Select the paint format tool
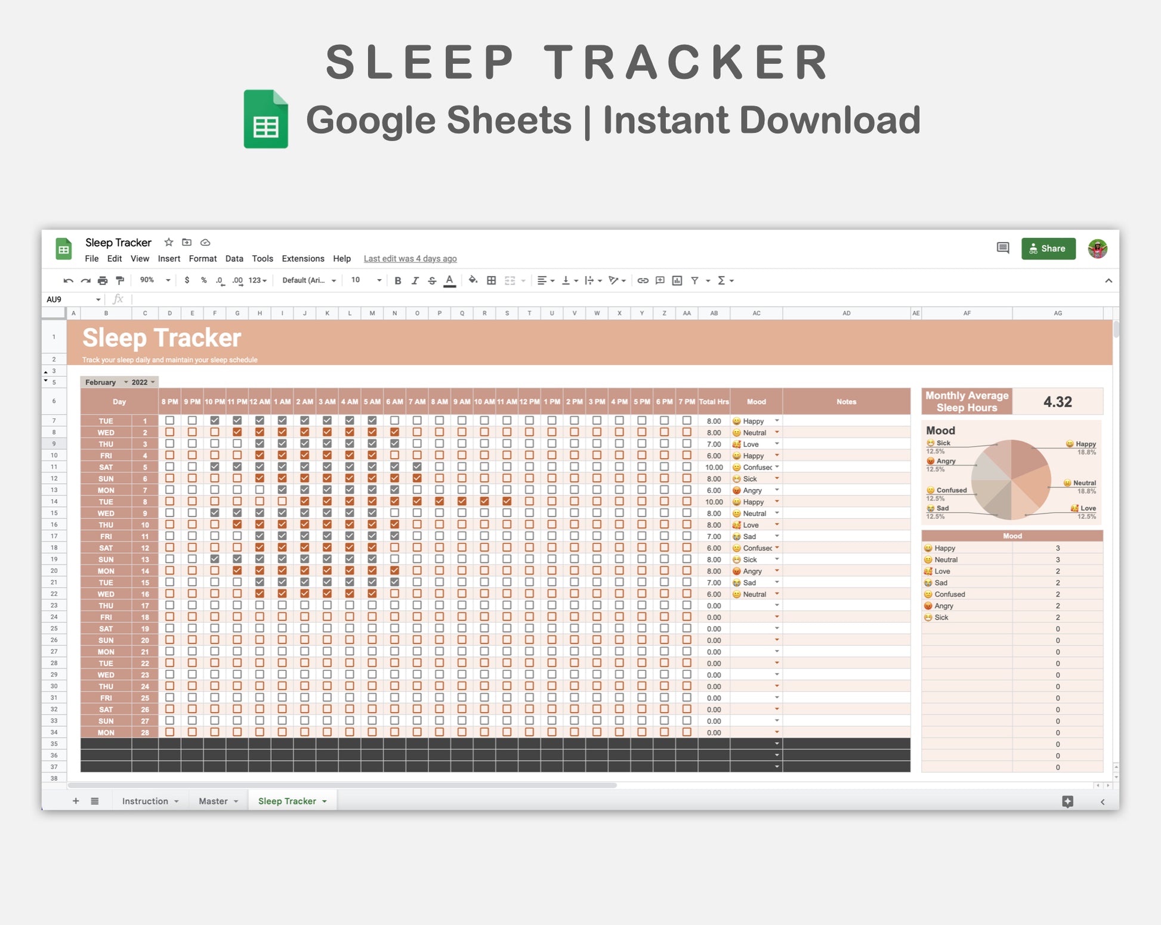This screenshot has height=925, width=1161. tap(120, 280)
